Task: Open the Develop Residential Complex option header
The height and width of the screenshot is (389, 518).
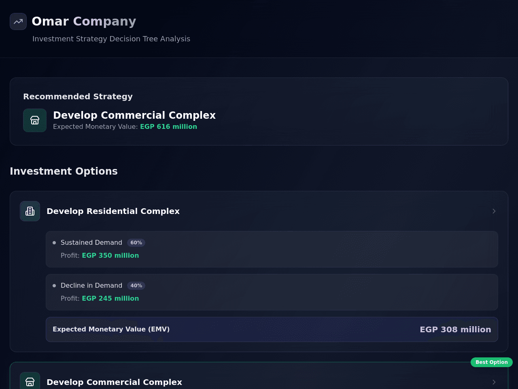Action: pyautogui.click(x=259, y=211)
